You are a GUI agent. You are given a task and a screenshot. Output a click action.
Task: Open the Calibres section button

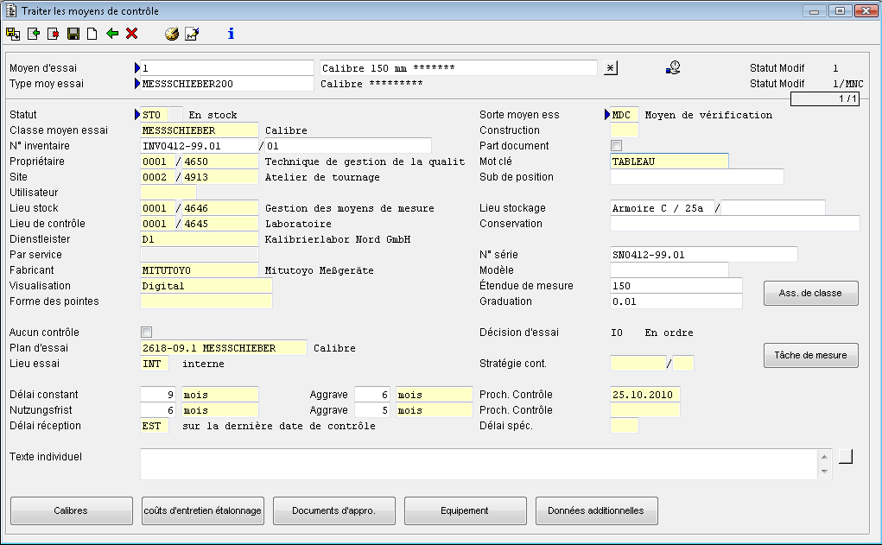[x=71, y=510]
